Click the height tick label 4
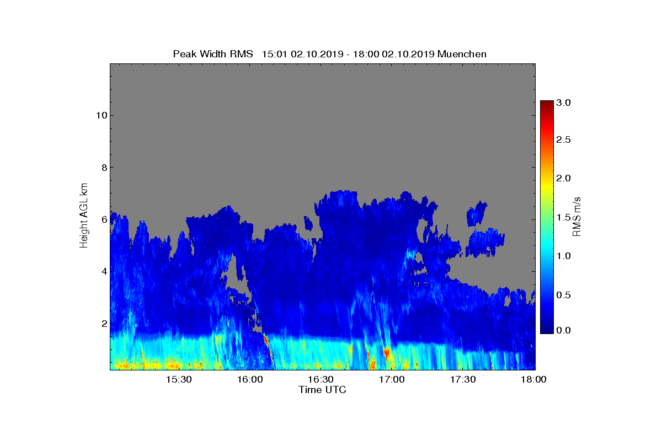 (103, 271)
